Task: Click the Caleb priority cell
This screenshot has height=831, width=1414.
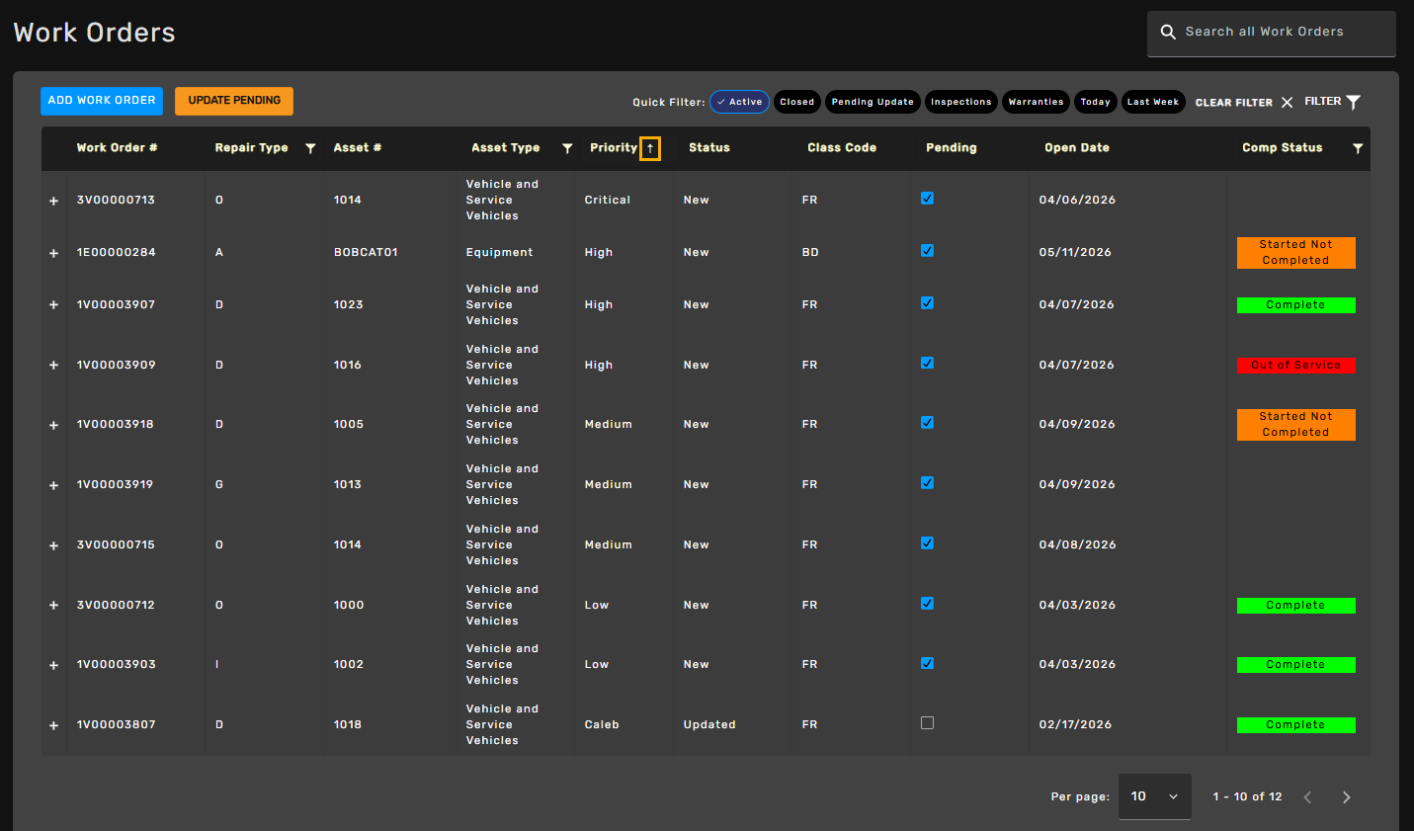Action: (x=602, y=725)
